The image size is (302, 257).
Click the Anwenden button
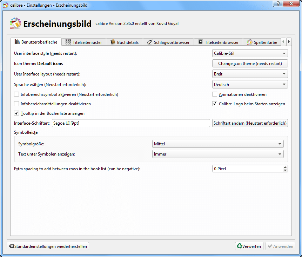click(281, 246)
